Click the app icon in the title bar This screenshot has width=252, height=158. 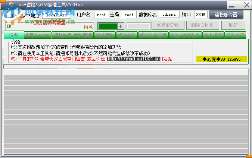coord(11,4)
